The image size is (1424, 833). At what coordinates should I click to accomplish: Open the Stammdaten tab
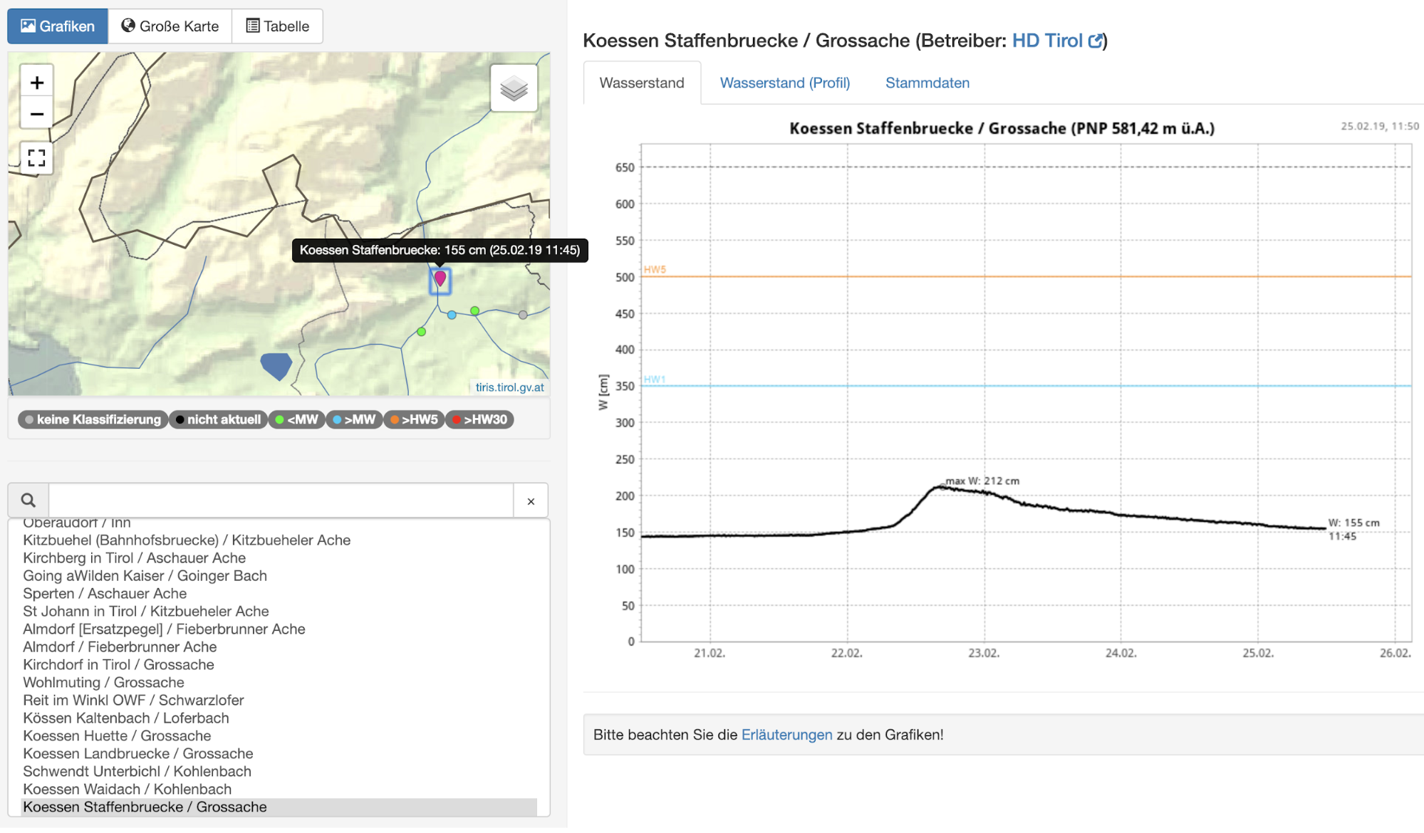[927, 83]
